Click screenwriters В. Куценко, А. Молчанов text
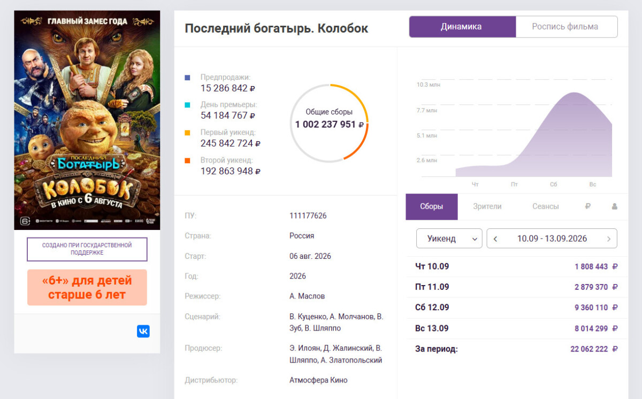The height and width of the screenshot is (399, 642). [337, 322]
